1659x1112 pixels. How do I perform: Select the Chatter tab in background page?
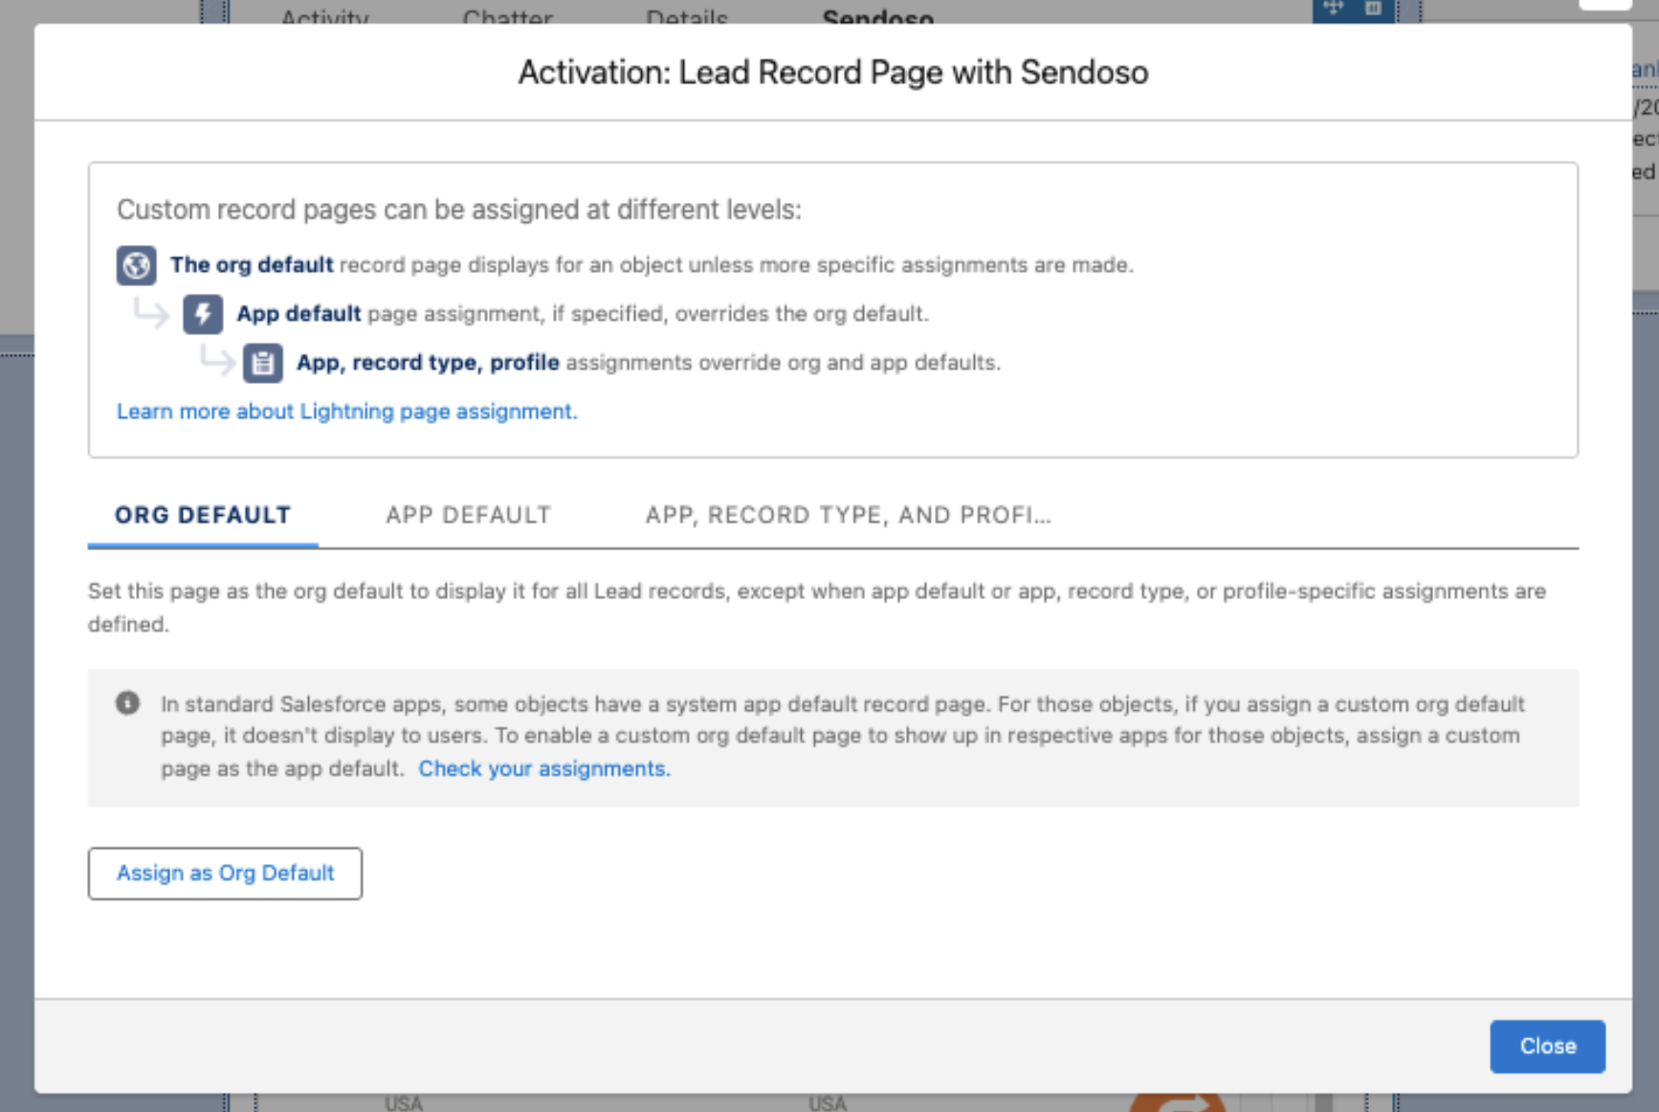(507, 16)
